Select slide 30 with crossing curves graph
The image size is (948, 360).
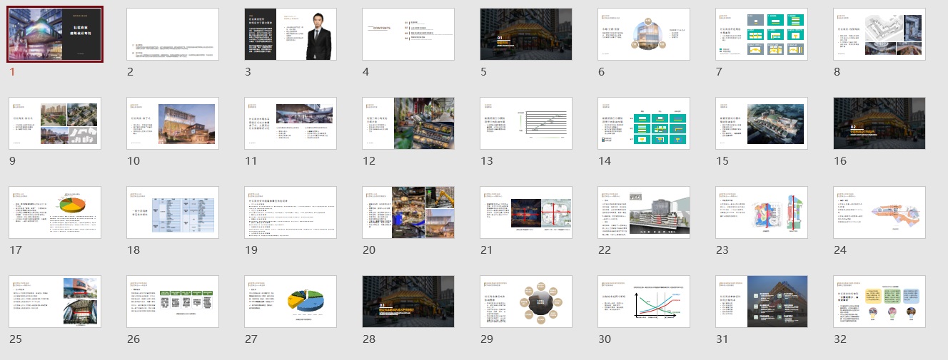[x=644, y=302]
